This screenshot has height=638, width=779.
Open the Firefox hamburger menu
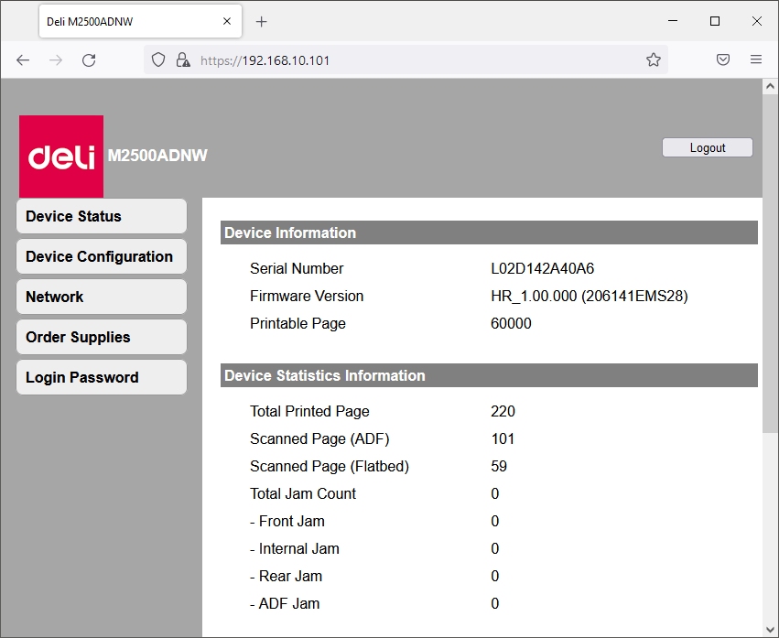pyautogui.click(x=756, y=60)
